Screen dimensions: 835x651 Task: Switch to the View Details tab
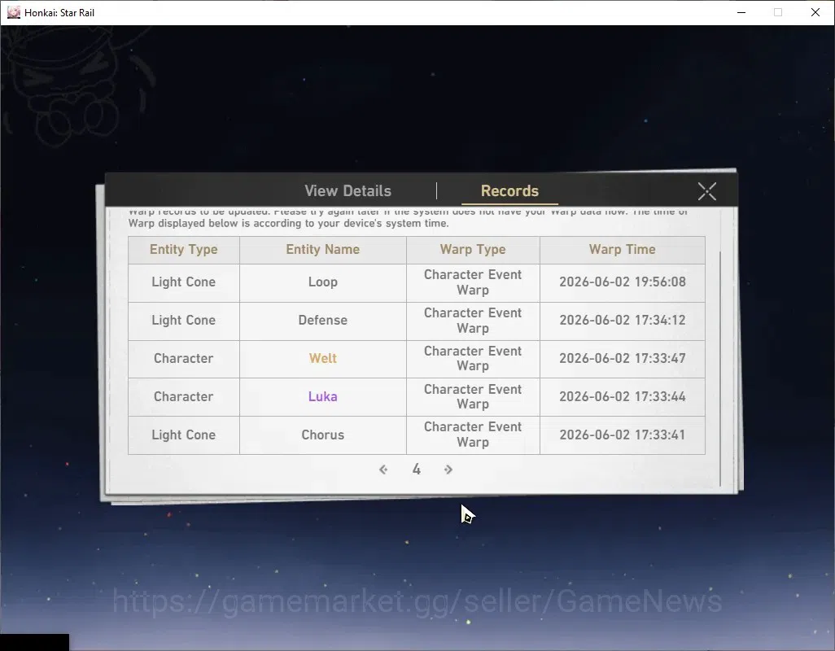pos(348,190)
